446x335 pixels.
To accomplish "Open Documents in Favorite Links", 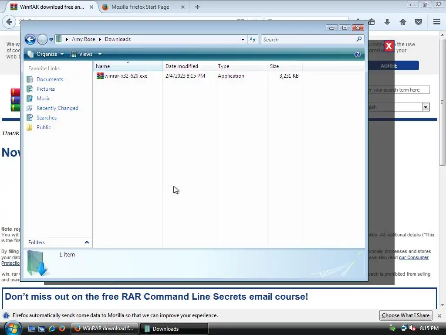I will (50, 79).
